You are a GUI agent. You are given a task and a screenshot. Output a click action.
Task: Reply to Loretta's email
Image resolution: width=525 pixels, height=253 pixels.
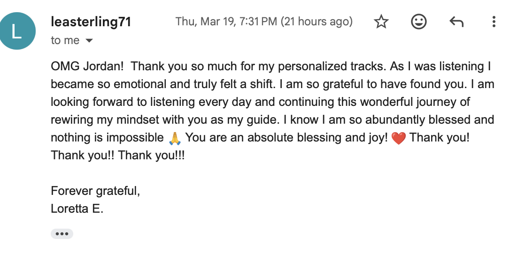click(x=456, y=22)
